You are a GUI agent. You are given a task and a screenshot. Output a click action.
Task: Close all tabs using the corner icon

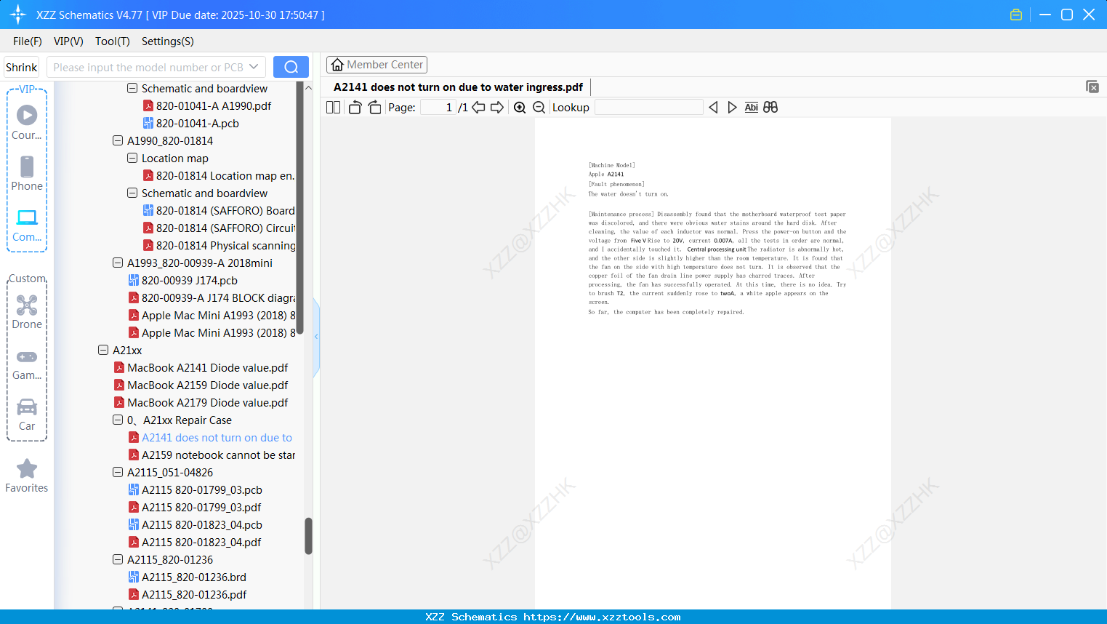1092,87
